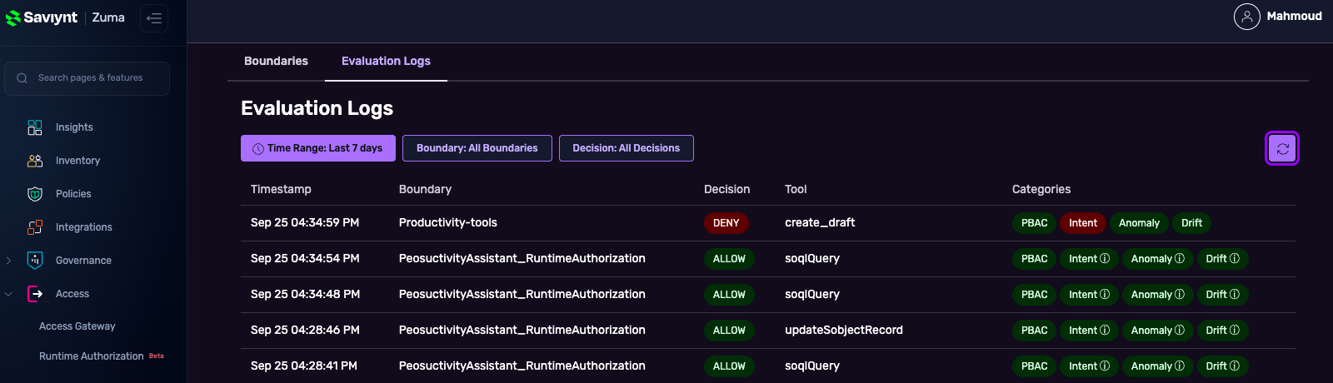
Task: Go to Inventory in the sidebar
Action: (77, 161)
